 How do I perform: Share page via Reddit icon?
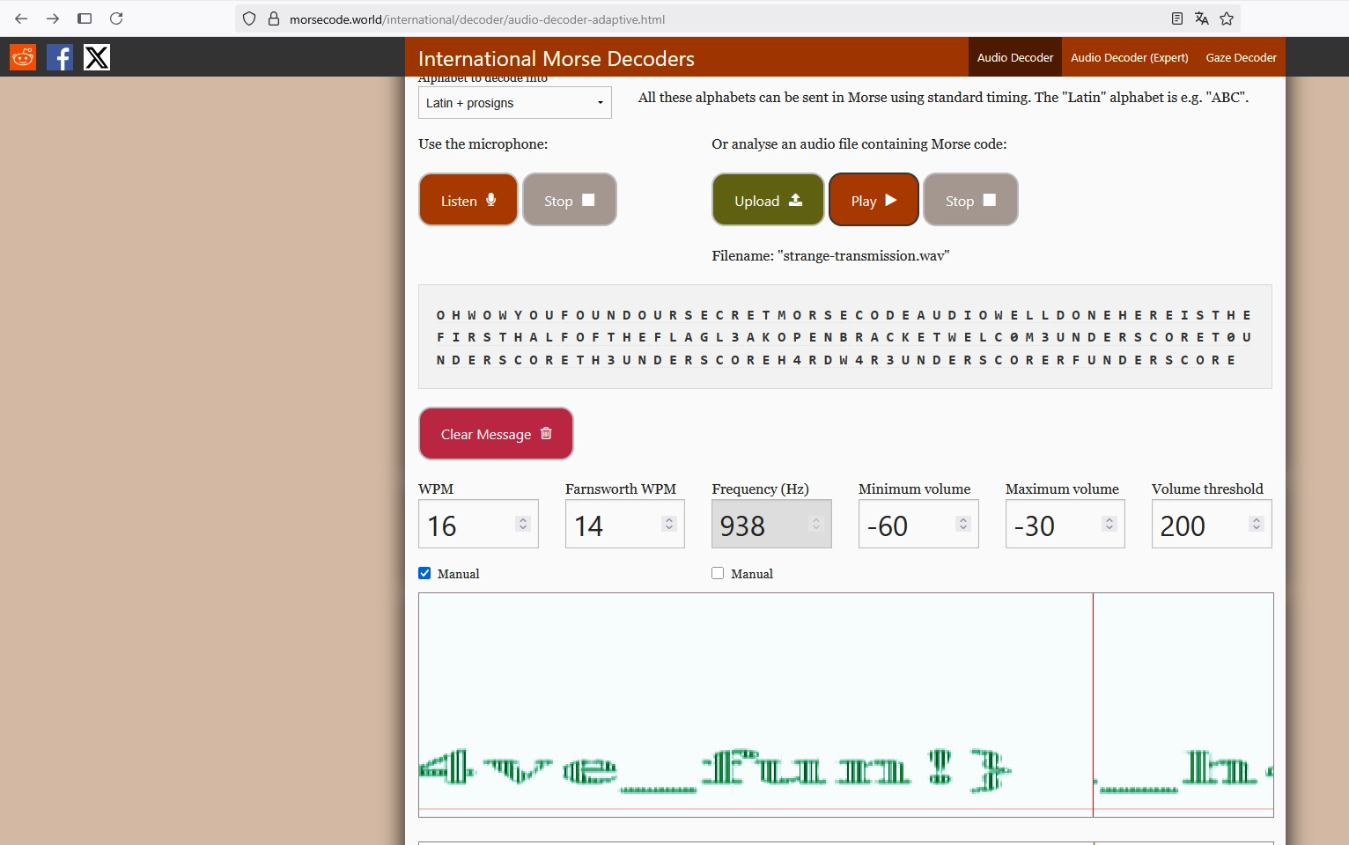[x=23, y=57]
